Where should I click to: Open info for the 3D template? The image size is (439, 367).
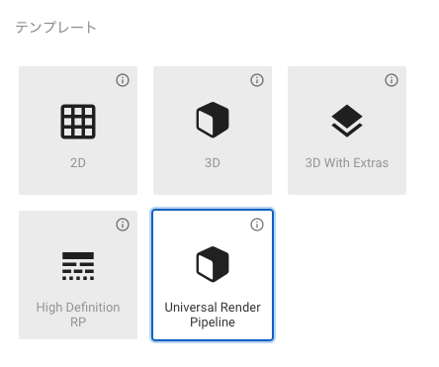pos(257,80)
